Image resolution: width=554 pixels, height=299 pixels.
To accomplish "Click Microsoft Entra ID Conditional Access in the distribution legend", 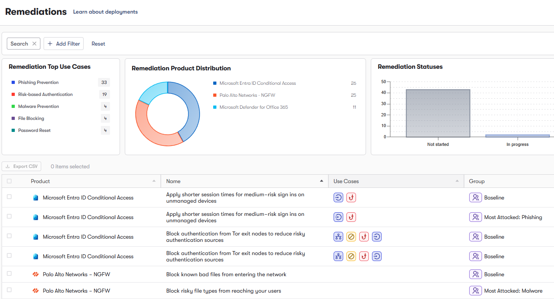I will click(258, 83).
